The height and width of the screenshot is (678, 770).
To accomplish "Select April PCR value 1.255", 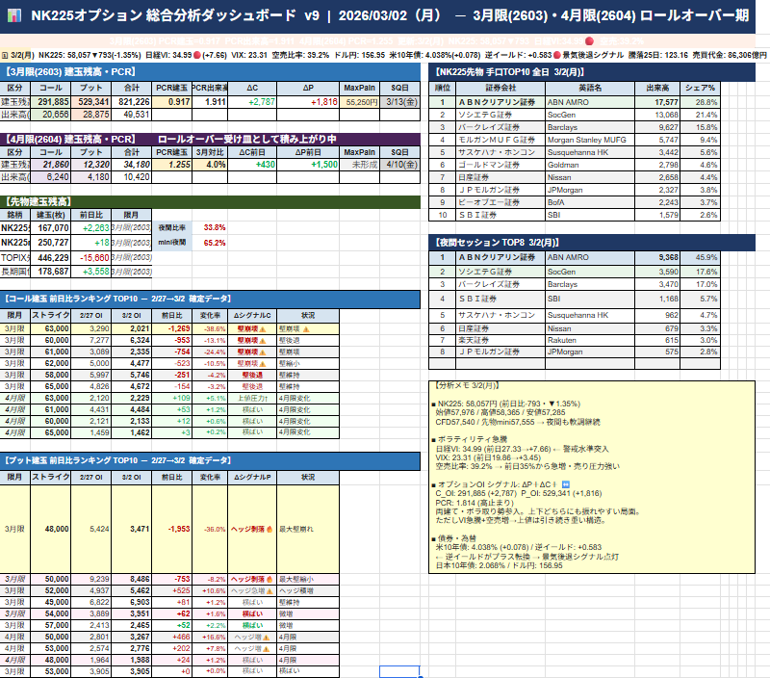I will pyautogui.click(x=172, y=164).
